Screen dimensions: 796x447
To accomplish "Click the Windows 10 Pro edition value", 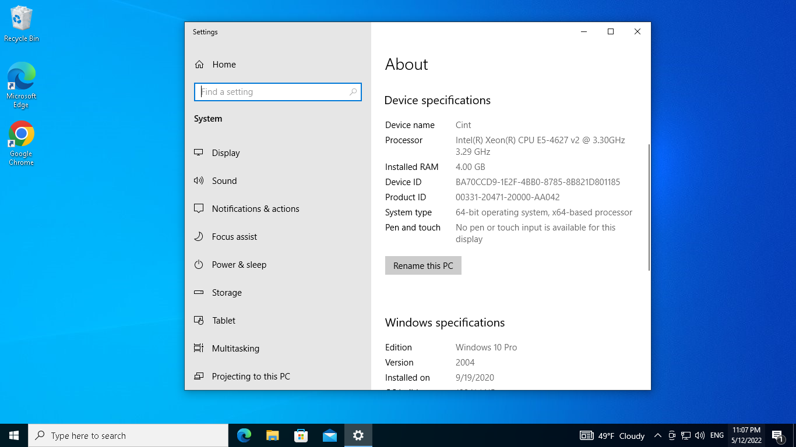I will (486, 347).
